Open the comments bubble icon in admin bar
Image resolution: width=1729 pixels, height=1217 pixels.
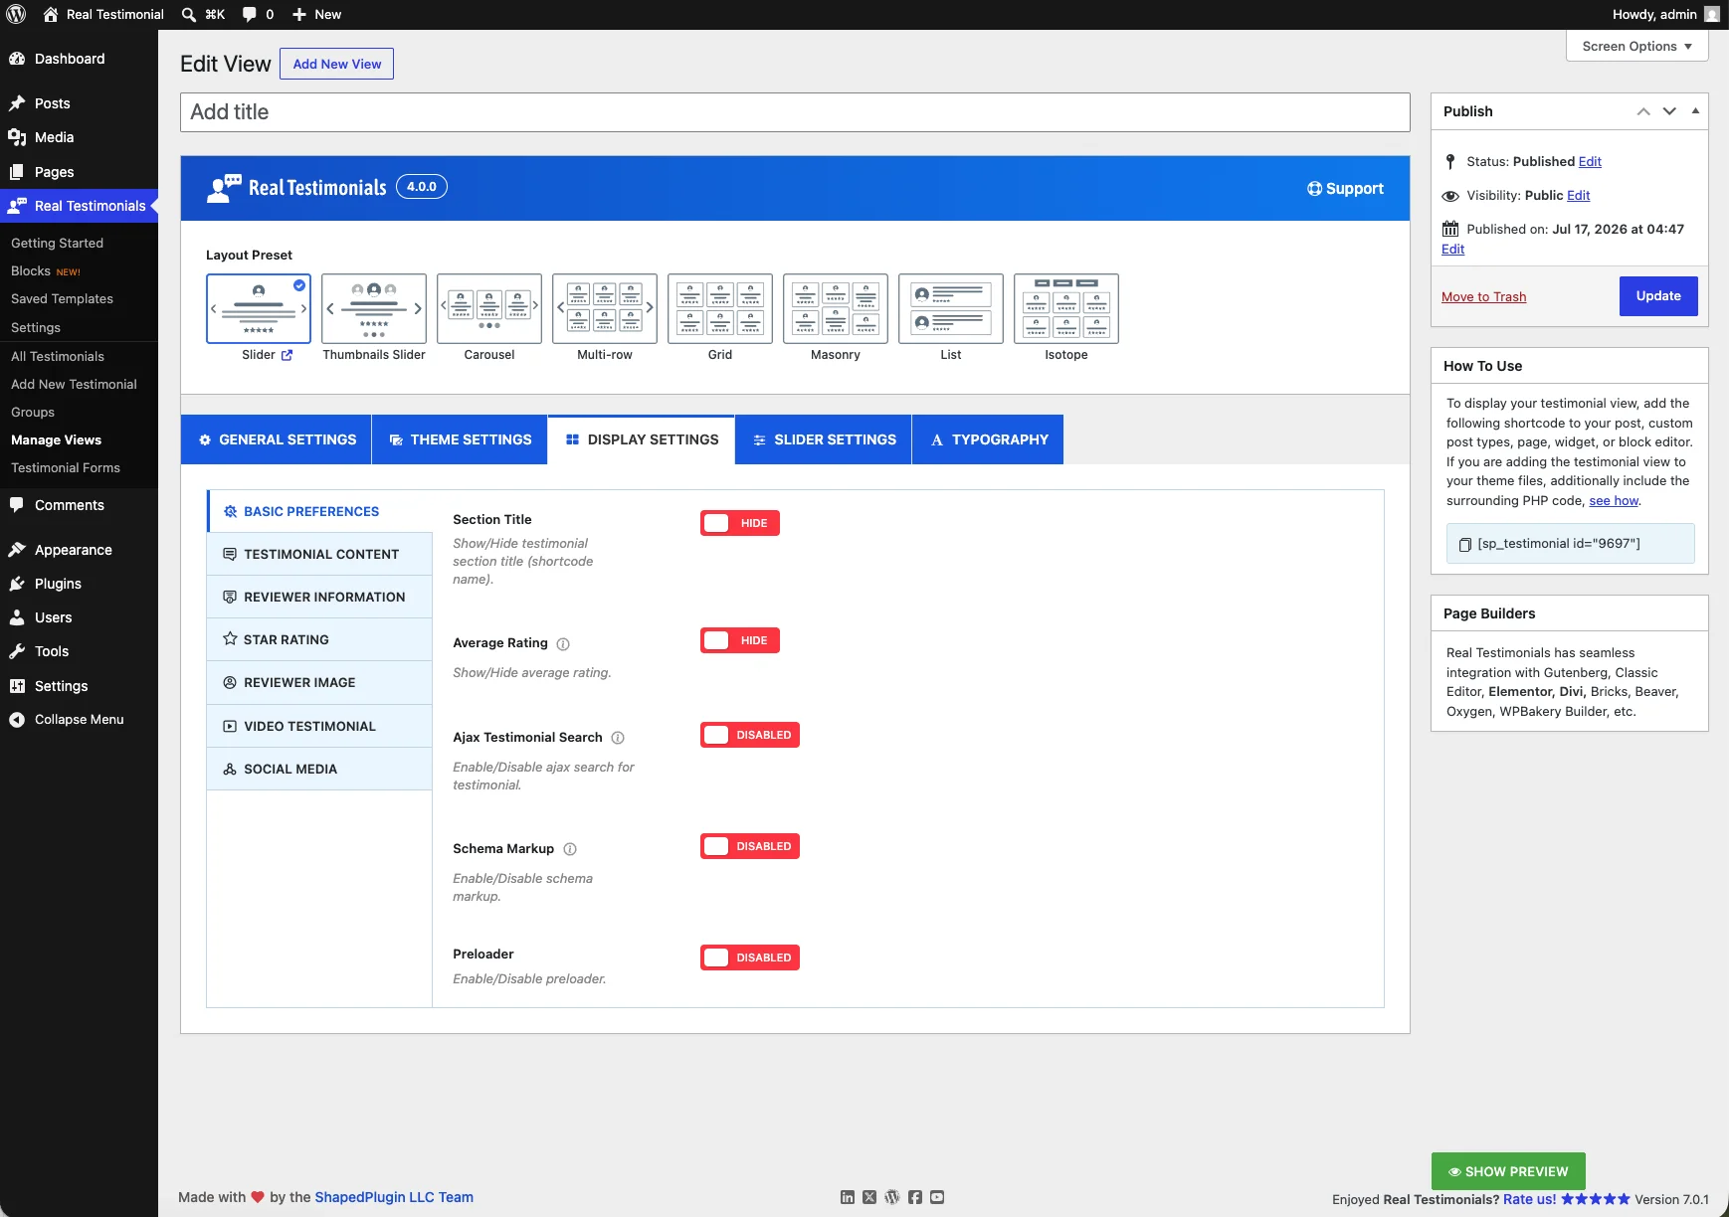click(249, 14)
